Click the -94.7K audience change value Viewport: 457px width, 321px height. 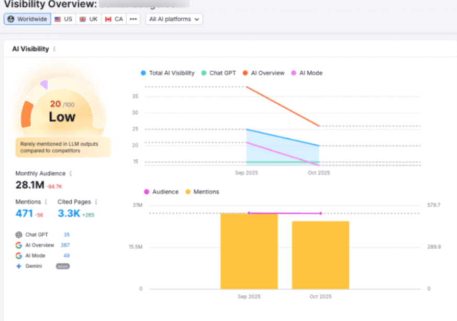click(x=54, y=186)
